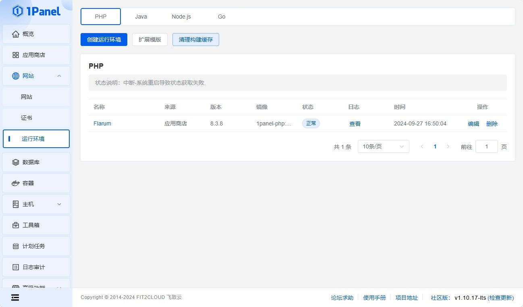Click the 容器 docker whale icon
523x307 pixels.
16,183
